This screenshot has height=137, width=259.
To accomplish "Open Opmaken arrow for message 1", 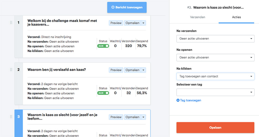I will 144,23.
